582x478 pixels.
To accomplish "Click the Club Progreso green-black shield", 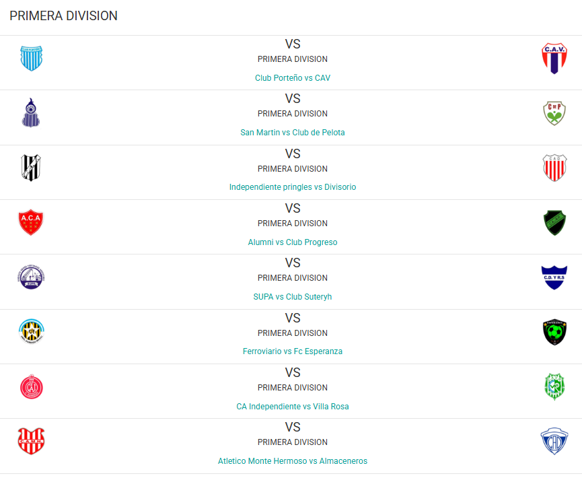I will pyautogui.click(x=554, y=222).
